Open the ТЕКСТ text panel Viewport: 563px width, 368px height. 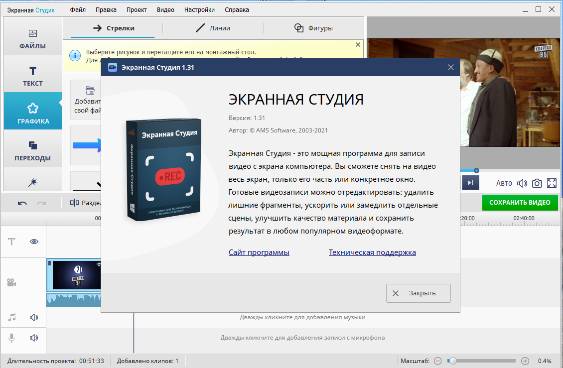tap(33, 76)
